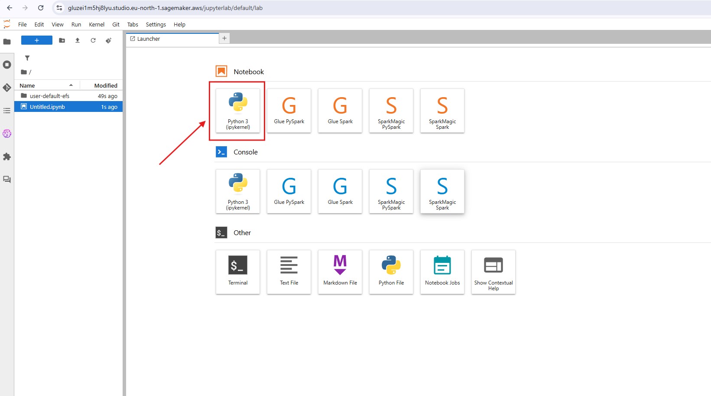Open a new Terminal
The image size is (711, 396).
(x=238, y=272)
